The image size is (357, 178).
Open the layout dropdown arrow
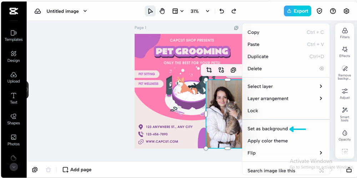coord(182,11)
